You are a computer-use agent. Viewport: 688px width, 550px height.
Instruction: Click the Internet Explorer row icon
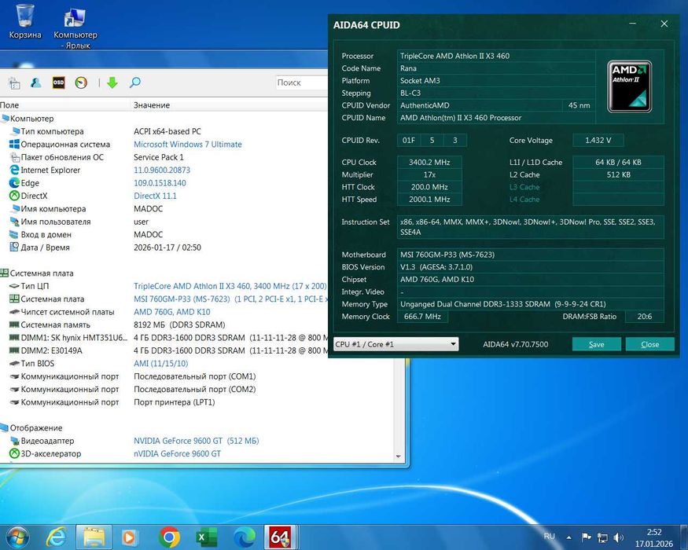tap(14, 170)
